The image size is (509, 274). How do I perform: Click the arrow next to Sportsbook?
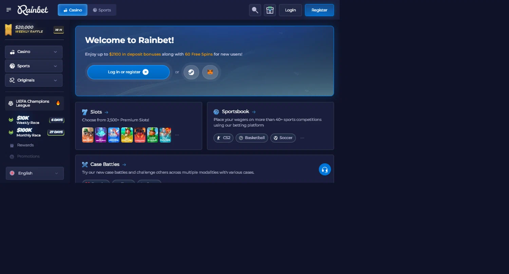(254, 112)
